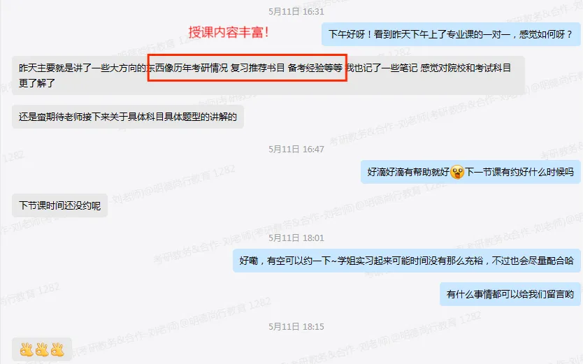Select the message 还是蛮期待老师接下来 bubble

click(128, 117)
